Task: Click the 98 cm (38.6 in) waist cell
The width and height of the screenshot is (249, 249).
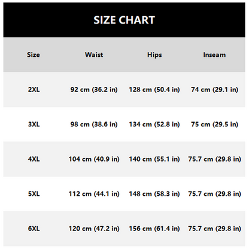Action: [x=94, y=124]
